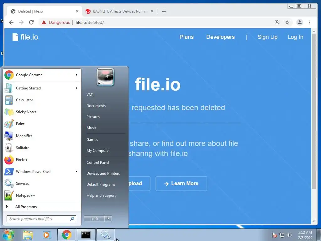Open Control Panel from Start menu
The image size is (321, 241).
(x=98, y=163)
